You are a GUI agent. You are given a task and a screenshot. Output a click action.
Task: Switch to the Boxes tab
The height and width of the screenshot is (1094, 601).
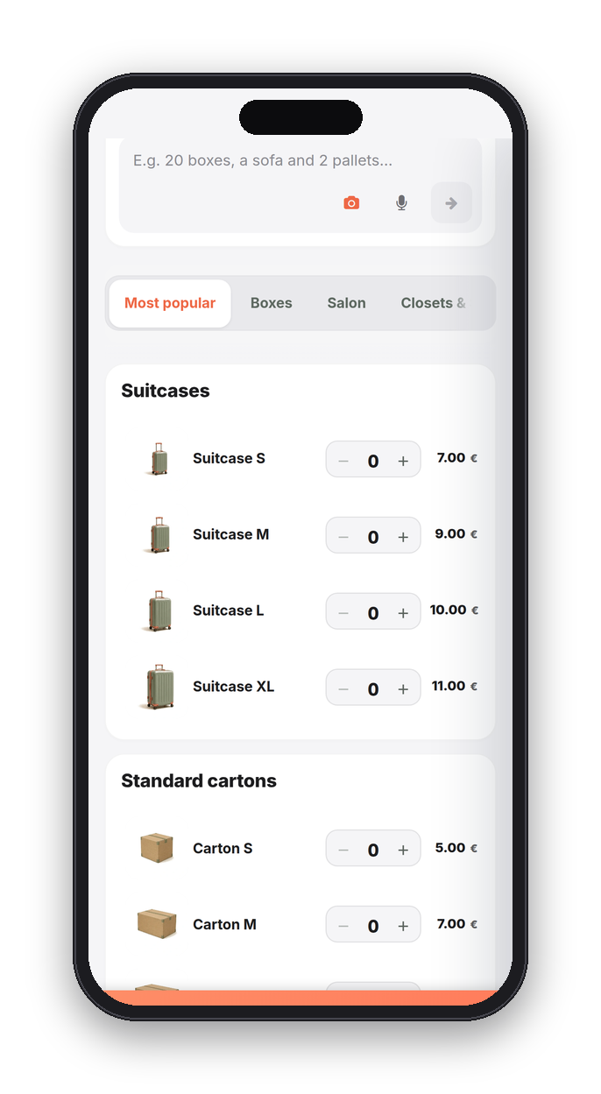(272, 303)
